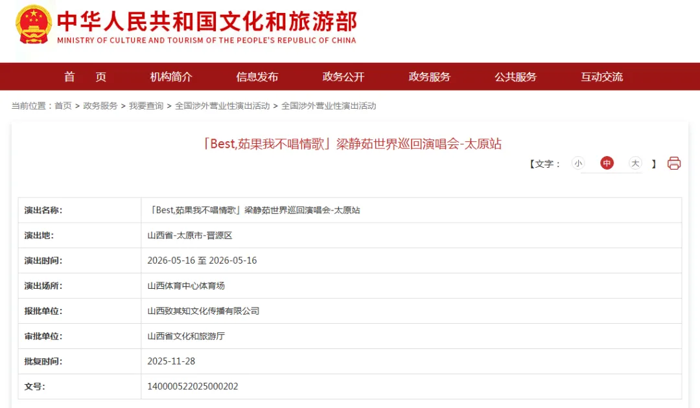Viewport: 700px width, 408px height.
Task: Open the 政务公开 navigation item
Action: pyautogui.click(x=344, y=76)
